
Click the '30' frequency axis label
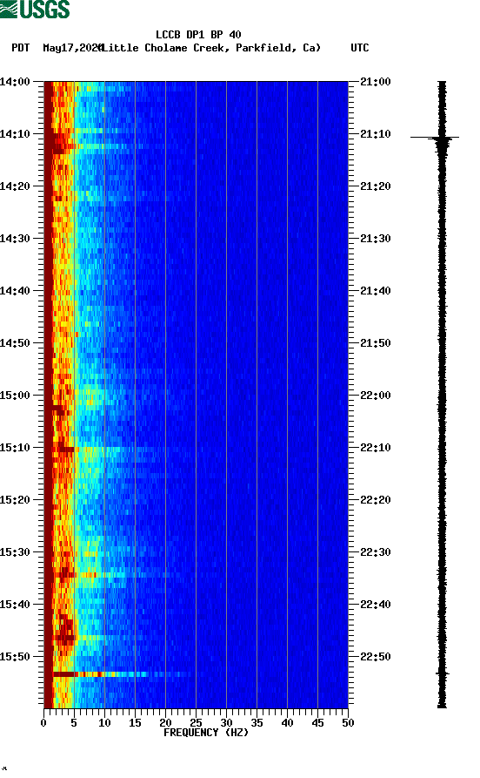[226, 723]
